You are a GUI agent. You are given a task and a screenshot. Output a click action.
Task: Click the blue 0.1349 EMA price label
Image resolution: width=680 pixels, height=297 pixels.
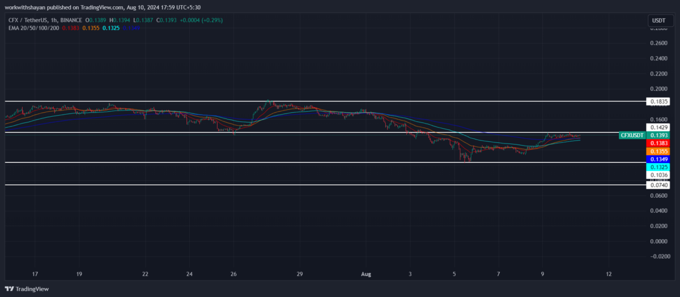657,160
